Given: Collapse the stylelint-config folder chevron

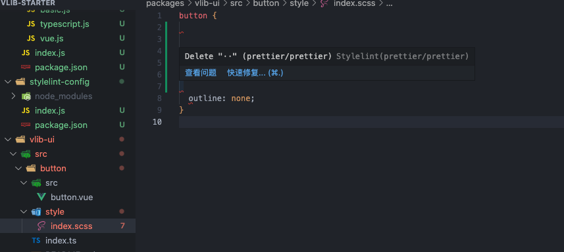Looking at the screenshot, I should tap(8, 82).
